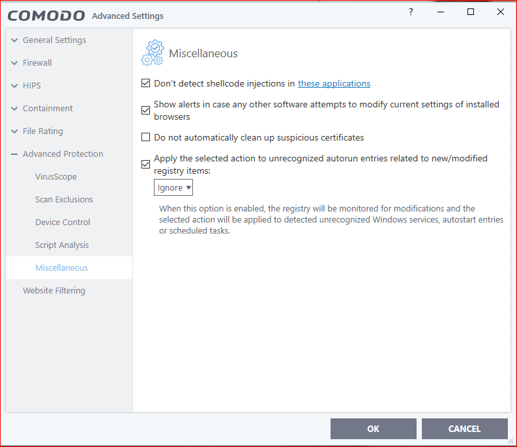Toggle the unrecognized autorun entries action checkbox
Screen dimensions: 517x447
point(145,164)
